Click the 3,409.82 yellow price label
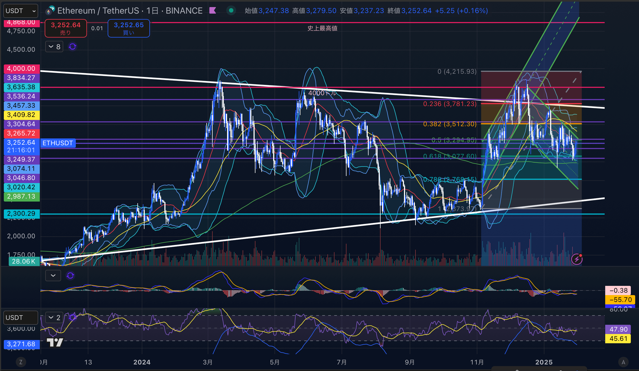The image size is (639, 371). point(22,115)
